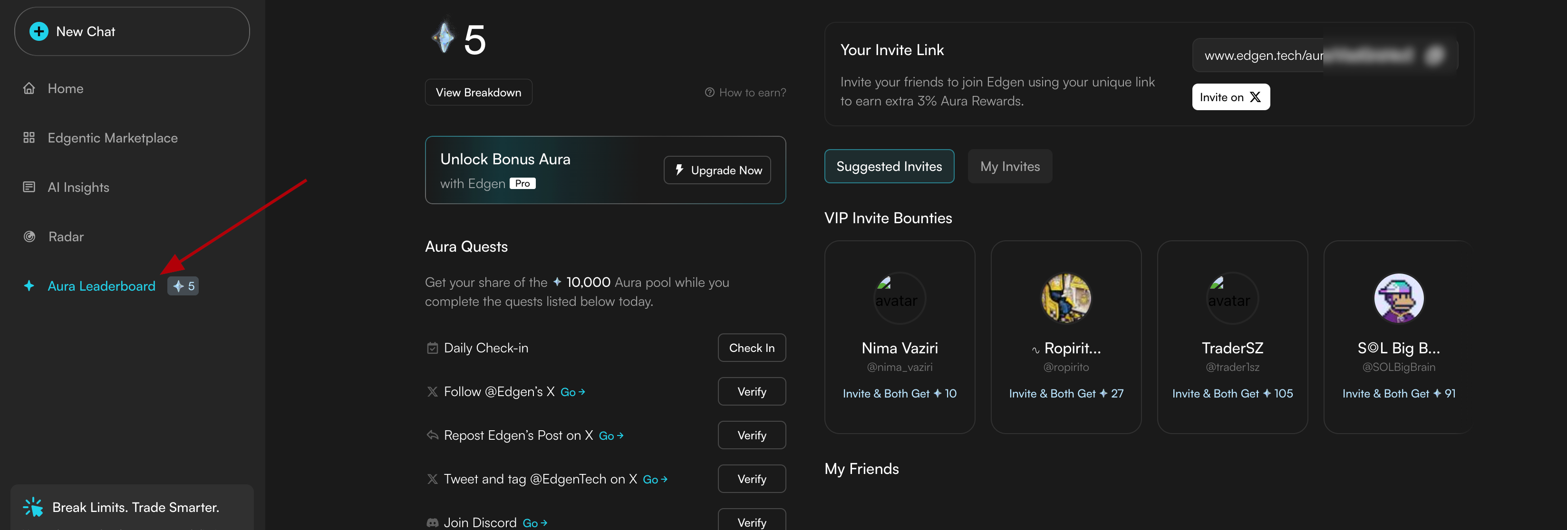
Task: Click the calendar icon beside Daily Check-in
Action: click(x=433, y=348)
